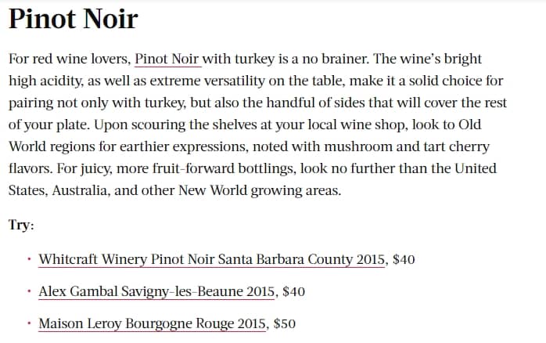The height and width of the screenshot is (343, 546).
Task: Click the phrase "high acidity" in second line
Action: click(45, 81)
